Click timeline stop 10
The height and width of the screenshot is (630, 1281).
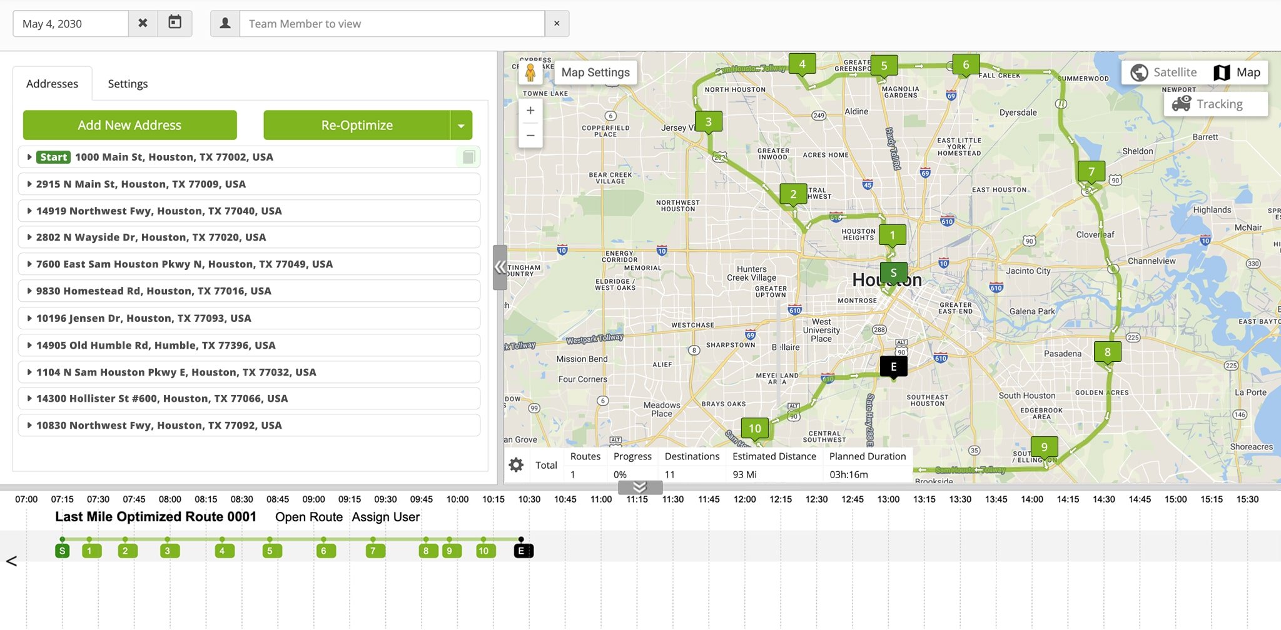[485, 551]
